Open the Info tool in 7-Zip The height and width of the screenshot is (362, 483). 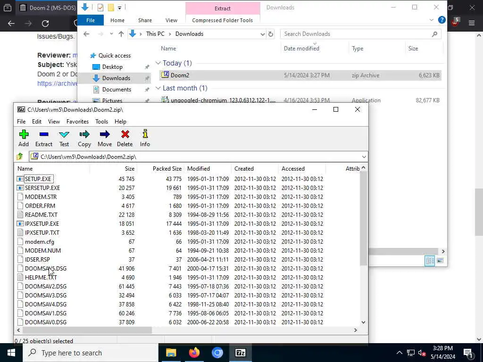145,138
